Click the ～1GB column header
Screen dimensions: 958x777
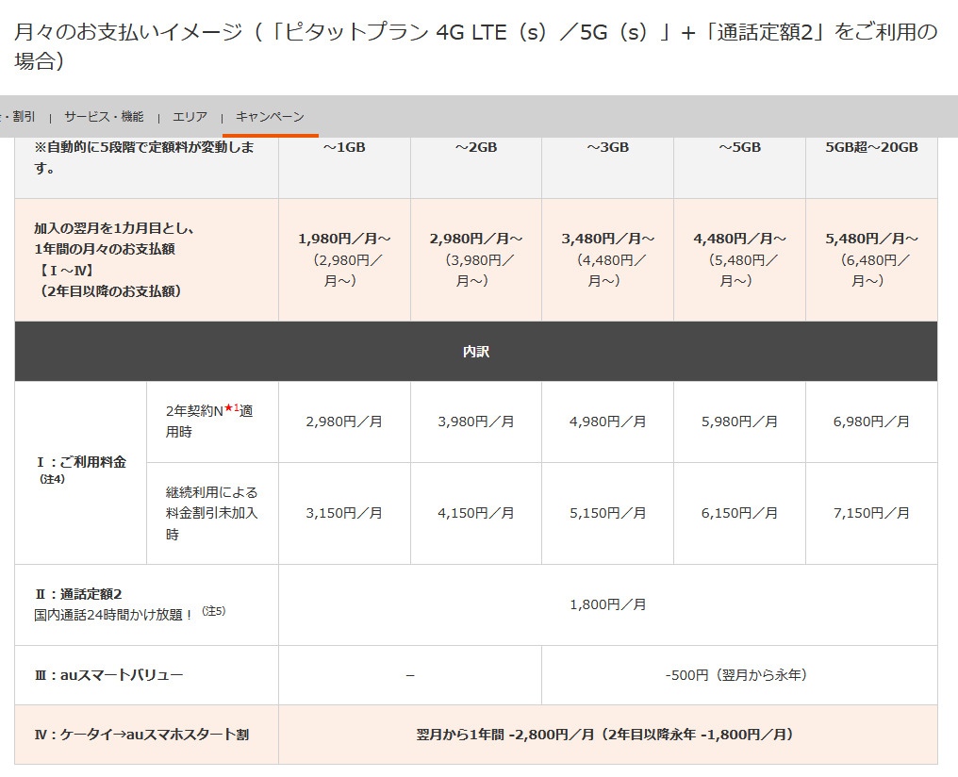click(344, 148)
